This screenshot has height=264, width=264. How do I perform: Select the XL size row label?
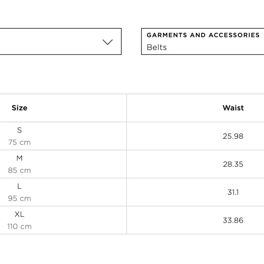(20, 214)
